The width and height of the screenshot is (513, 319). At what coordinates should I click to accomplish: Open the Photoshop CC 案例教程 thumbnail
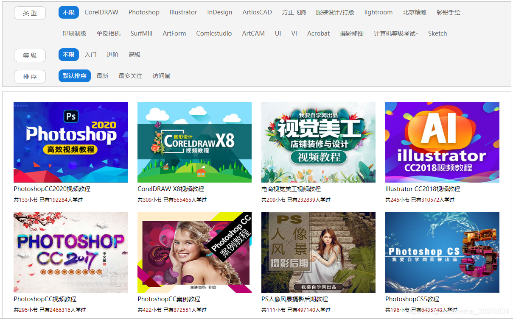[194, 252]
